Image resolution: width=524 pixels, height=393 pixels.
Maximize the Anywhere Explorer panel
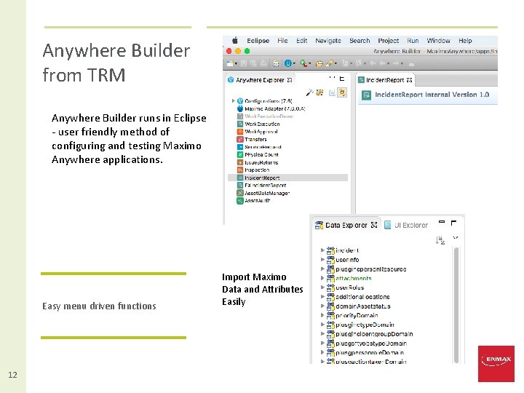(341, 79)
